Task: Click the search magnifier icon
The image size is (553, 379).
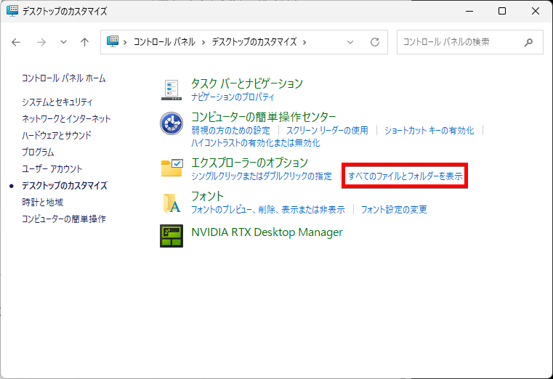Action: click(528, 43)
